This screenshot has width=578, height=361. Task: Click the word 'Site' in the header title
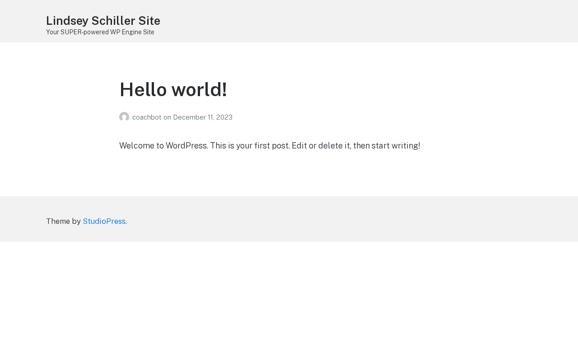click(149, 21)
